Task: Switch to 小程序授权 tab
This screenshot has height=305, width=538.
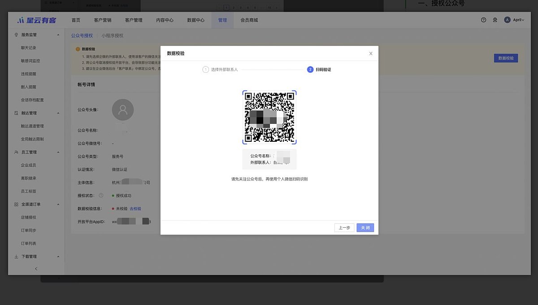Action: point(112,35)
